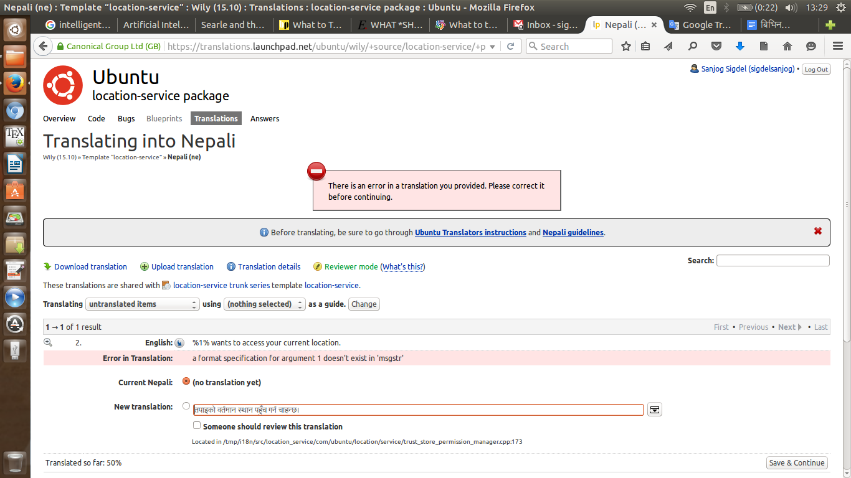This screenshot has width=851, height=478.
Task: Dismiss the translator instructions notice with red X
Action: click(x=818, y=232)
